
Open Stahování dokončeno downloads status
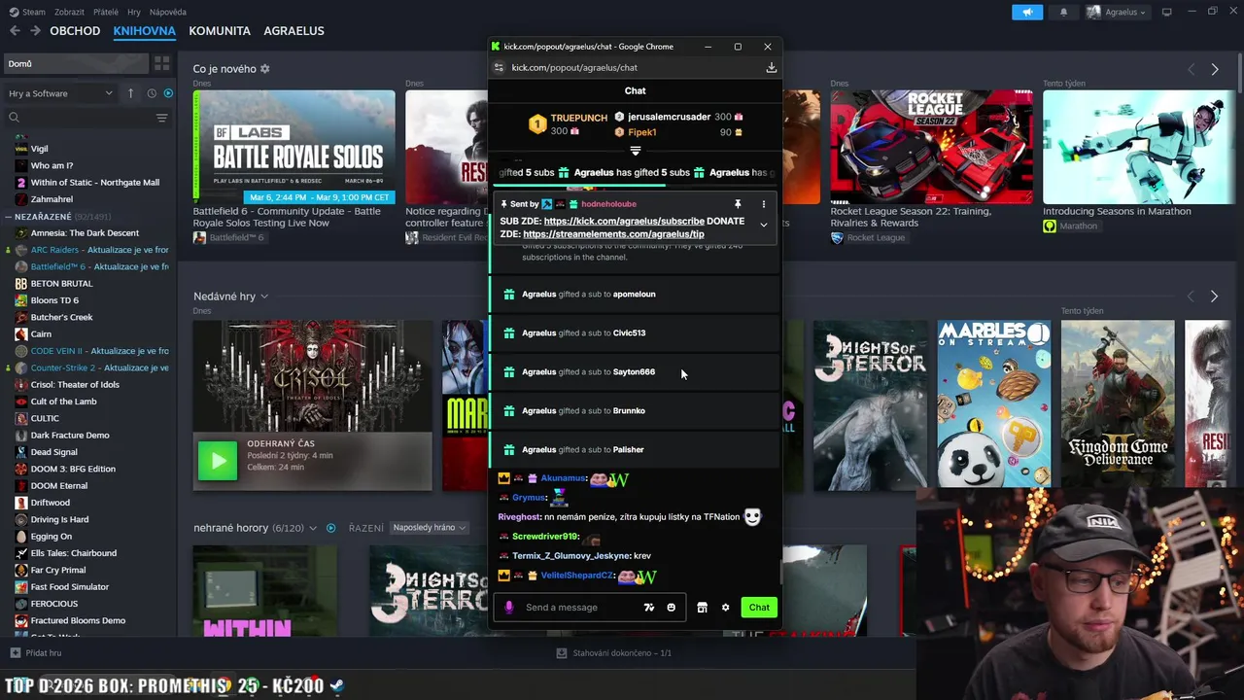613,653
